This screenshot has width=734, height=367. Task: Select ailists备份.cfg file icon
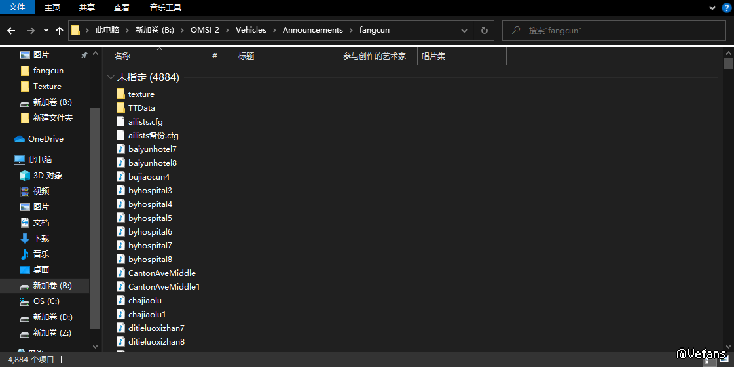(x=120, y=136)
